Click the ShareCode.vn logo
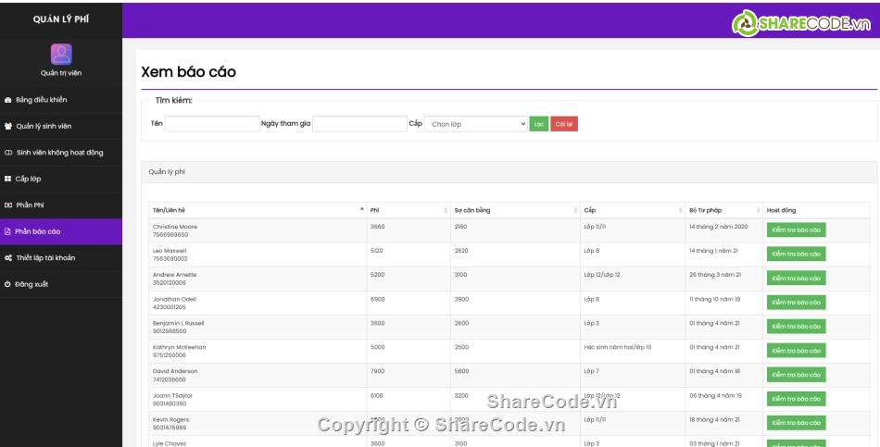Screen dimensions: 880x447 pyautogui.click(x=801, y=23)
